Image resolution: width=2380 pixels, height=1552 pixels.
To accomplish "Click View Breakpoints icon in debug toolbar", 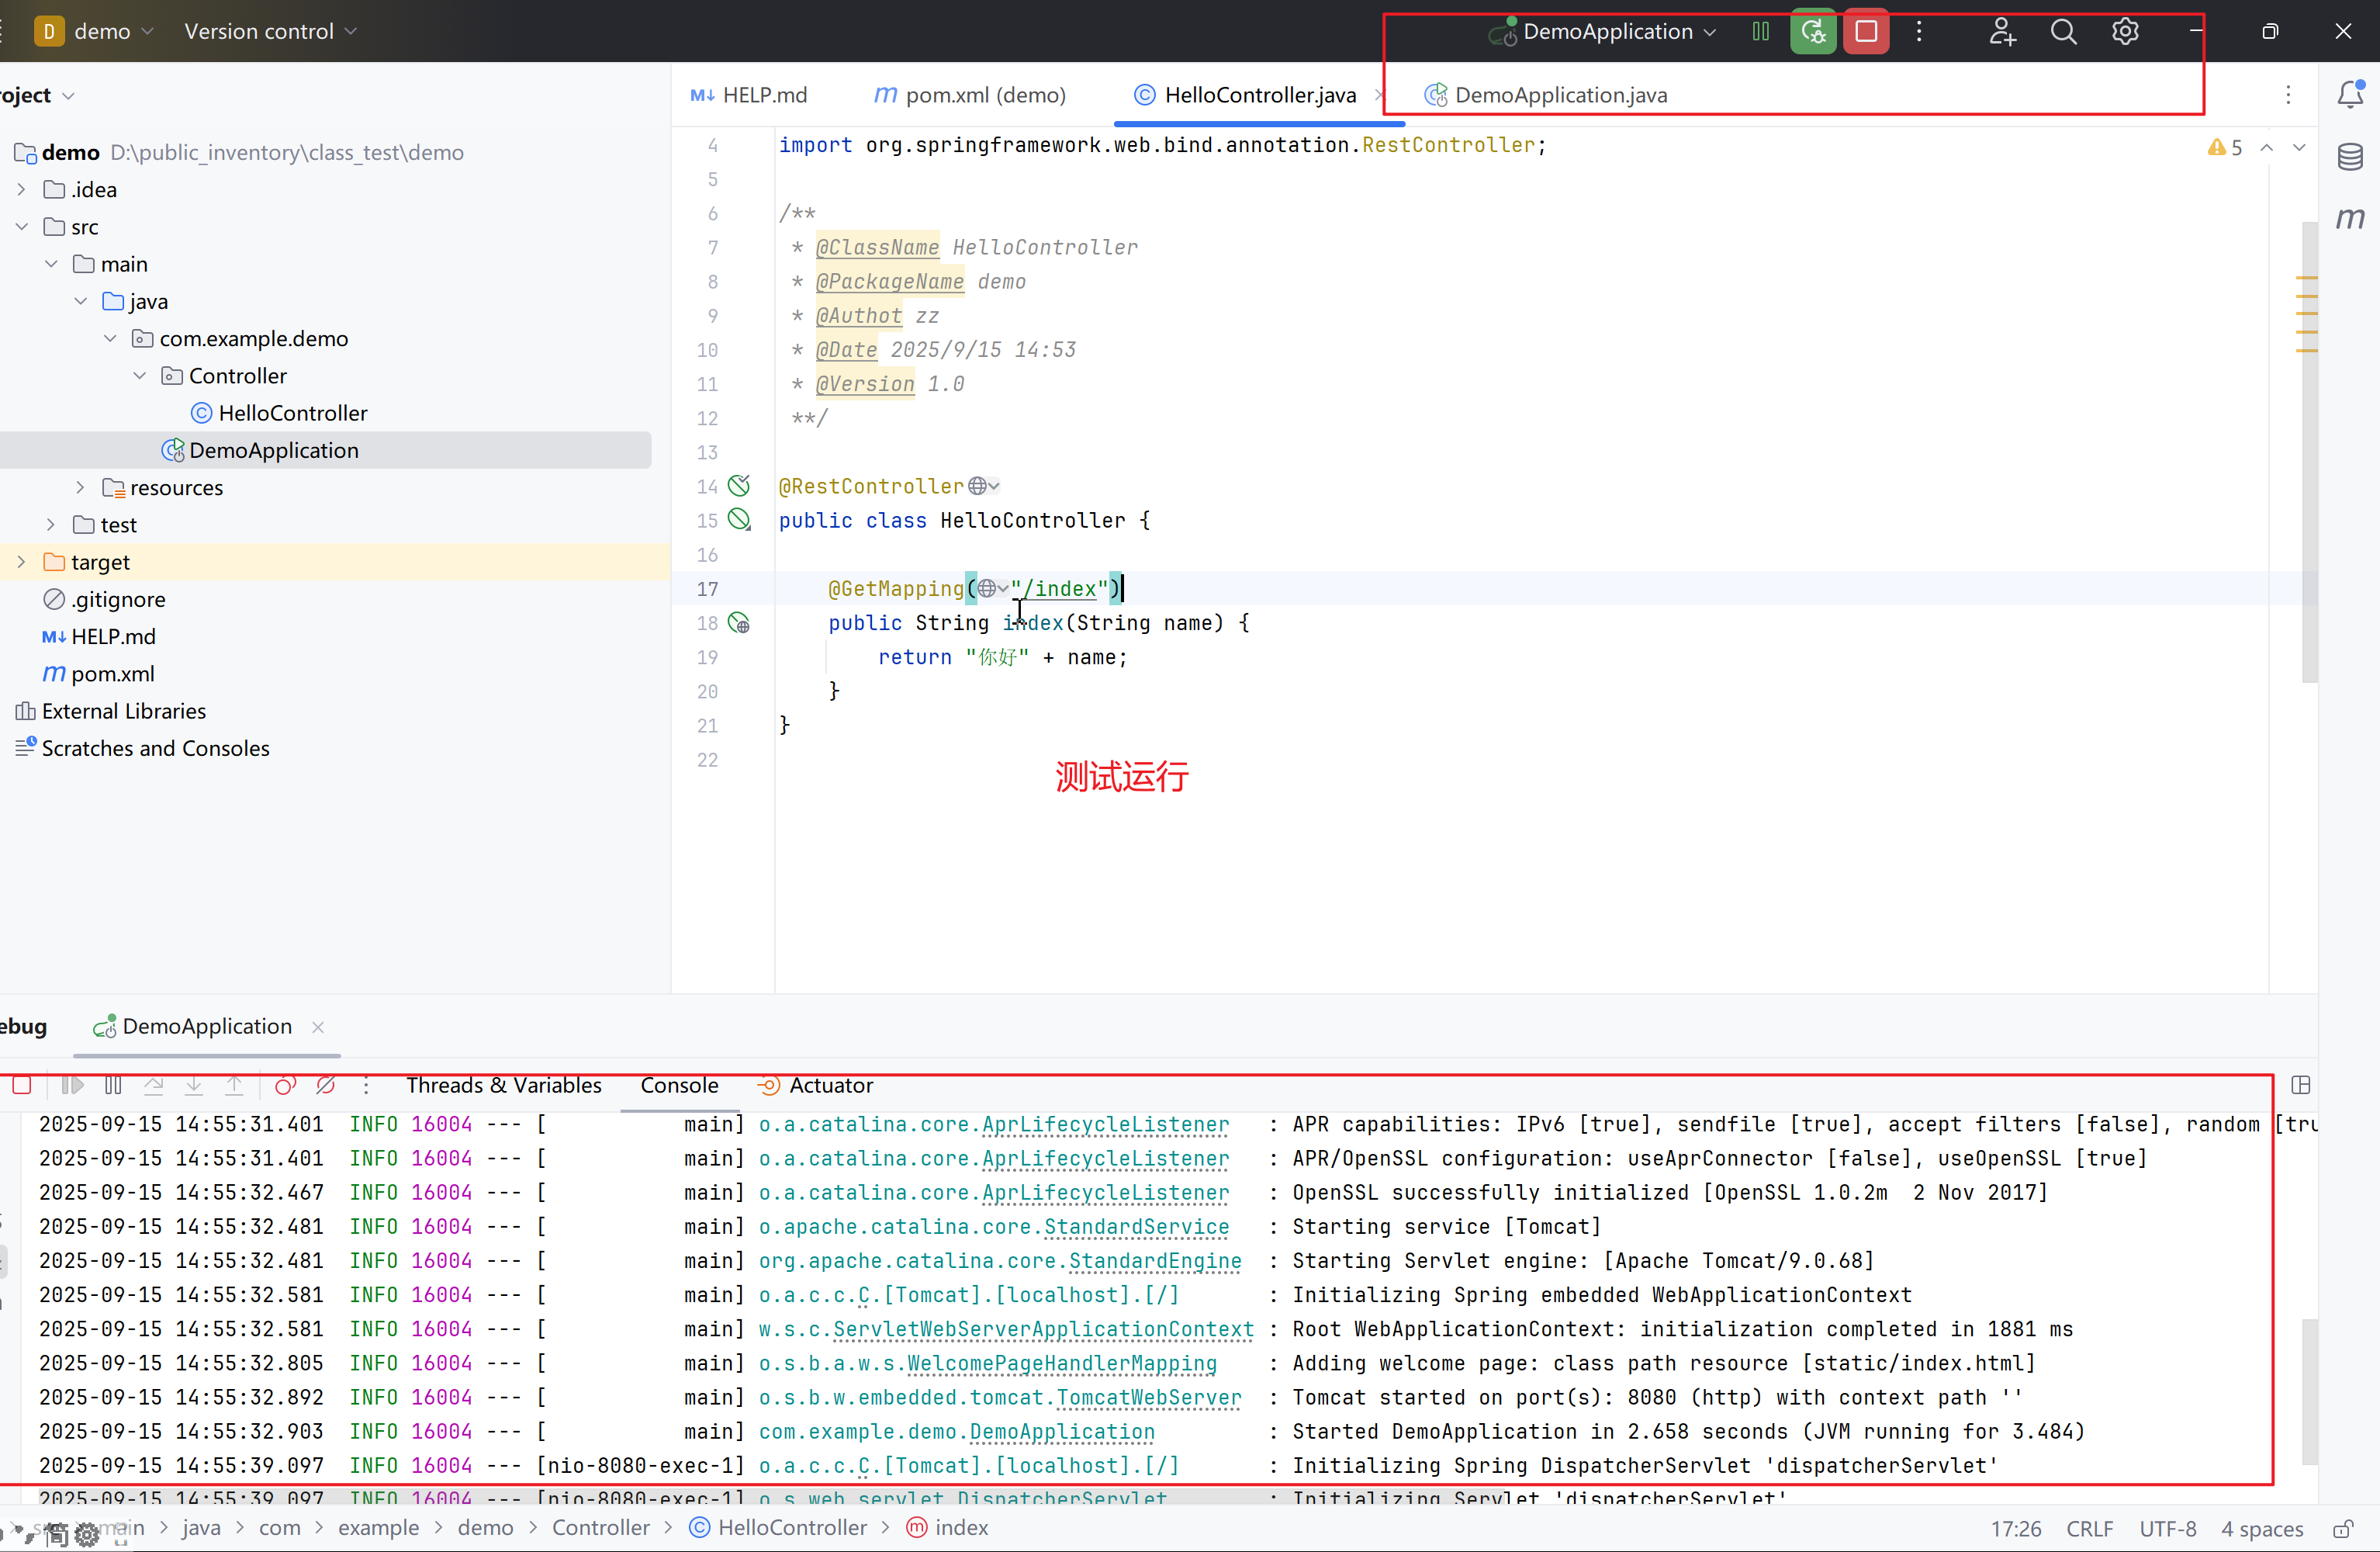I will coord(285,1086).
